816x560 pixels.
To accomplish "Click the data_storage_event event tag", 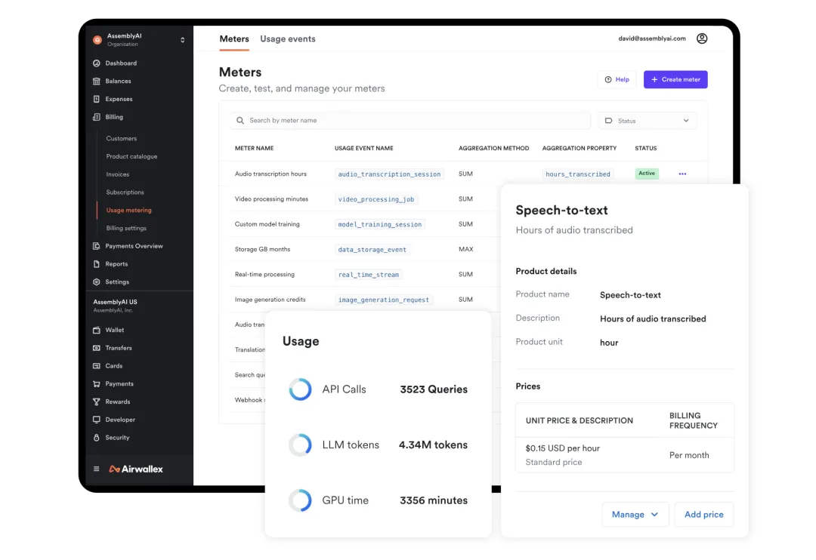I will click(372, 250).
